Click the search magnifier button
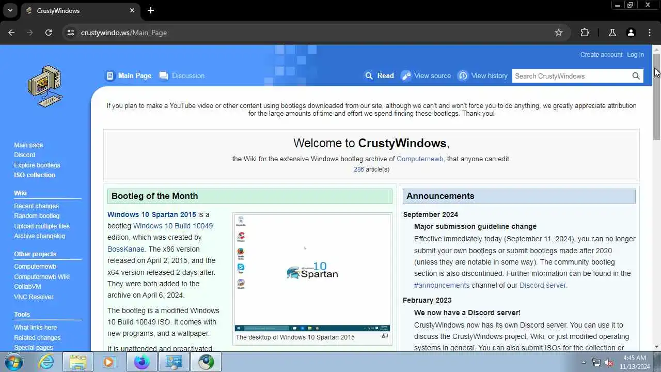 tap(636, 76)
